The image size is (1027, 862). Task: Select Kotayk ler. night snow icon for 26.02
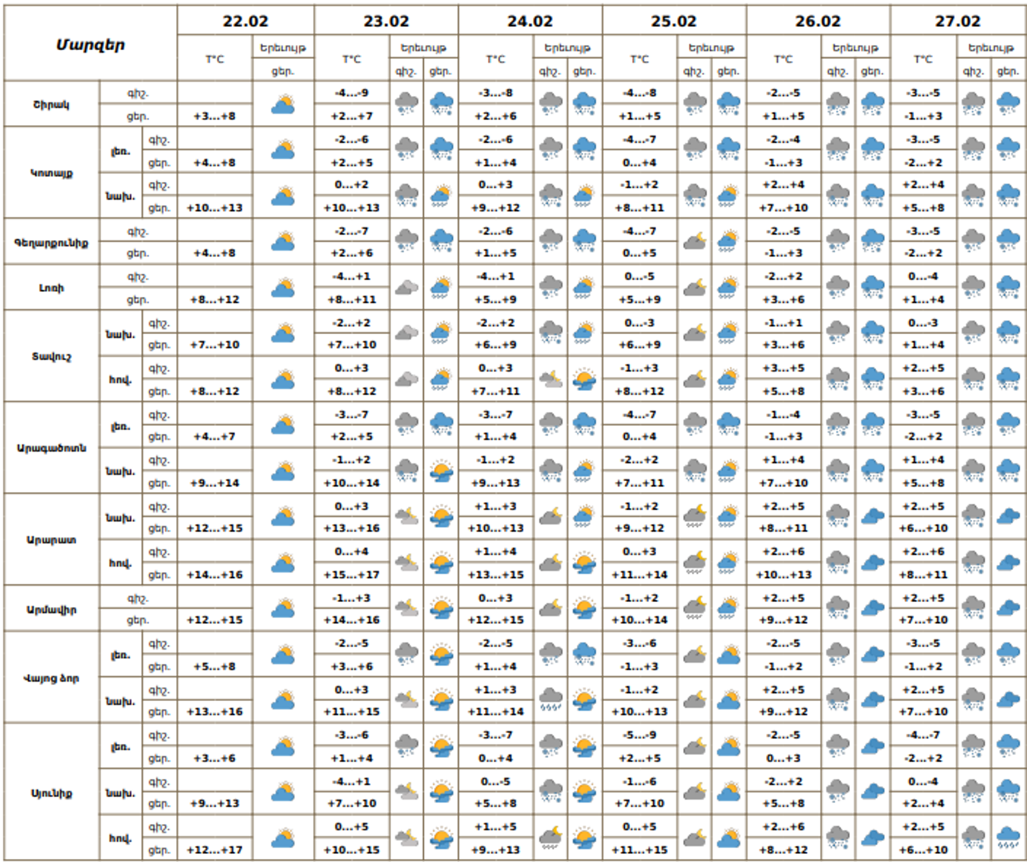click(x=837, y=150)
